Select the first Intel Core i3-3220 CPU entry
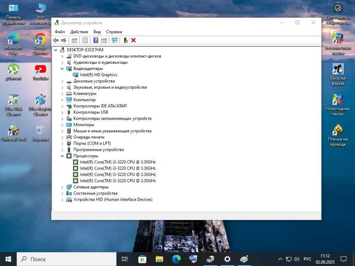 (118, 162)
